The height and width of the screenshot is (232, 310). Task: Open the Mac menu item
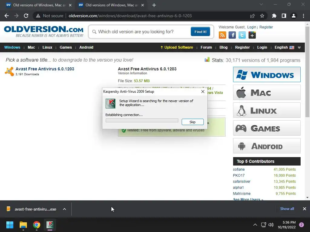31,47
